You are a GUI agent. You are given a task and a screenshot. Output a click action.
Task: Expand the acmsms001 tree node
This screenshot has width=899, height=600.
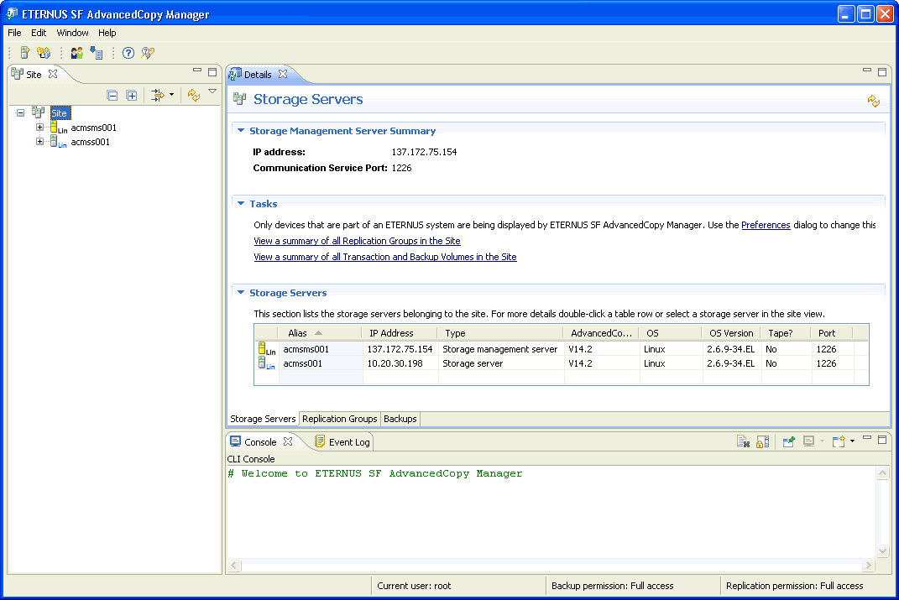pyautogui.click(x=39, y=128)
